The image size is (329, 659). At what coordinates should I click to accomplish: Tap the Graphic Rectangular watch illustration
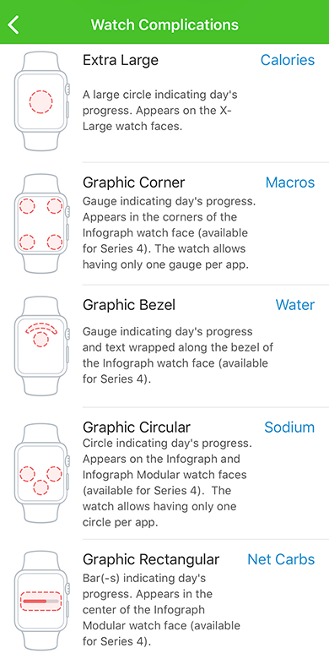(x=41, y=602)
